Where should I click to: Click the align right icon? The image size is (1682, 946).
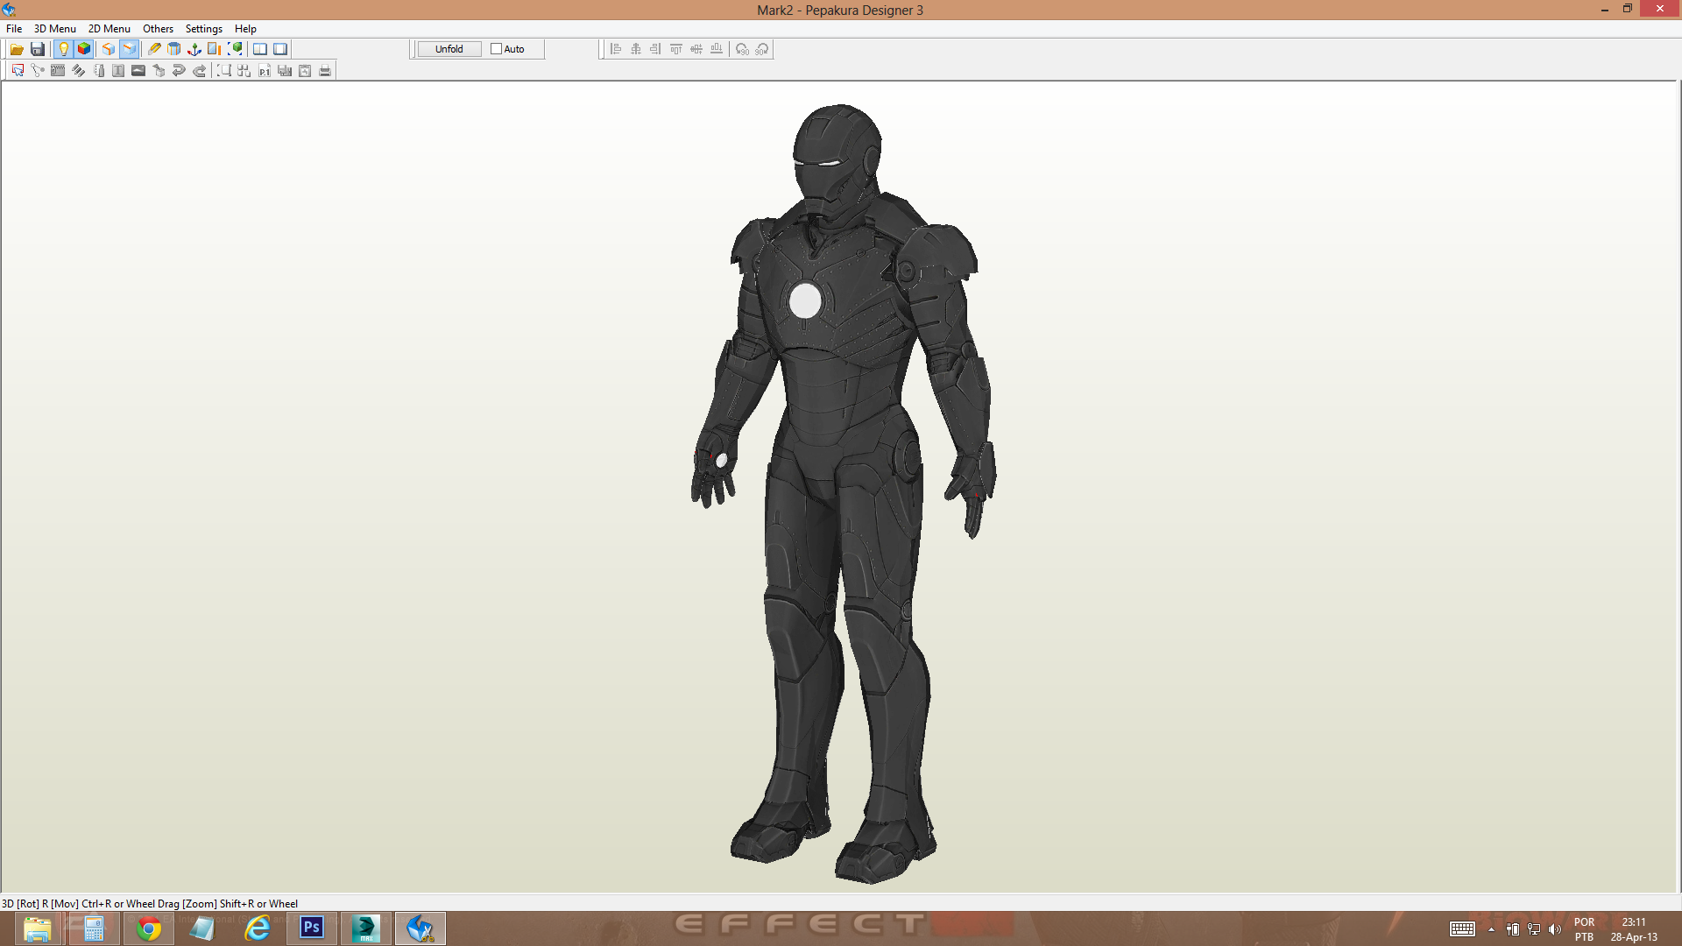[x=656, y=49]
